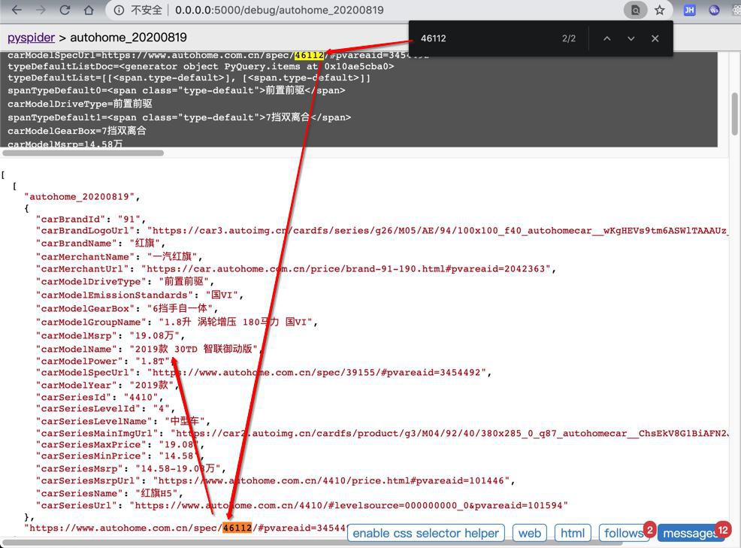Click the "carBrandLogoUrl" JSON line
This screenshot has height=548, width=741.
click(x=383, y=230)
